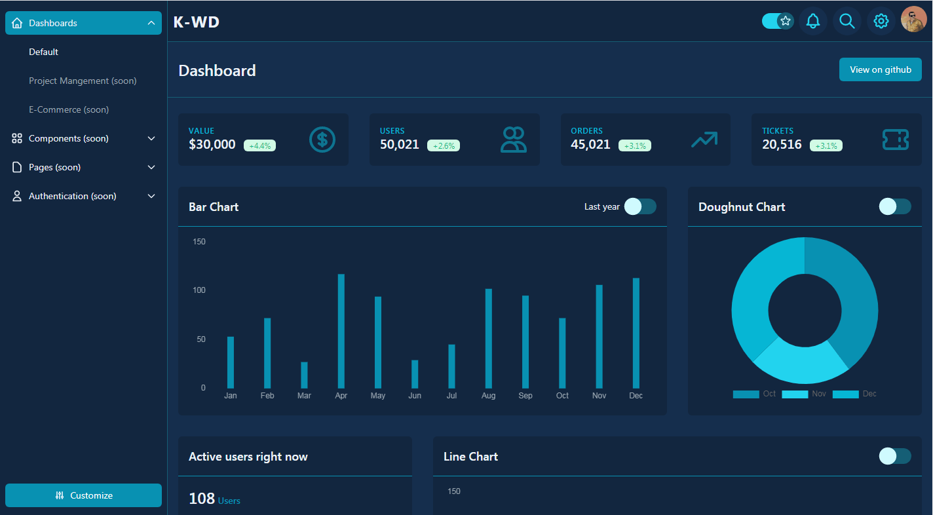Viewport: 933px width, 515px height.
Task: Expand the Authentication (soon) section
Action: click(x=83, y=196)
